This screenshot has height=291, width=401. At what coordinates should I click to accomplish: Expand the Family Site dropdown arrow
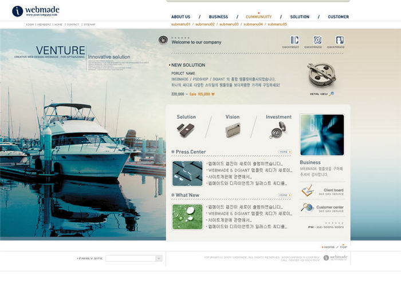click(159, 258)
